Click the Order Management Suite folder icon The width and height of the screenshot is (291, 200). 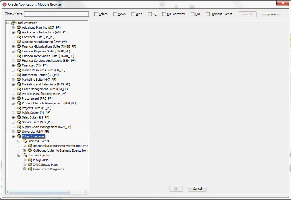19,89
